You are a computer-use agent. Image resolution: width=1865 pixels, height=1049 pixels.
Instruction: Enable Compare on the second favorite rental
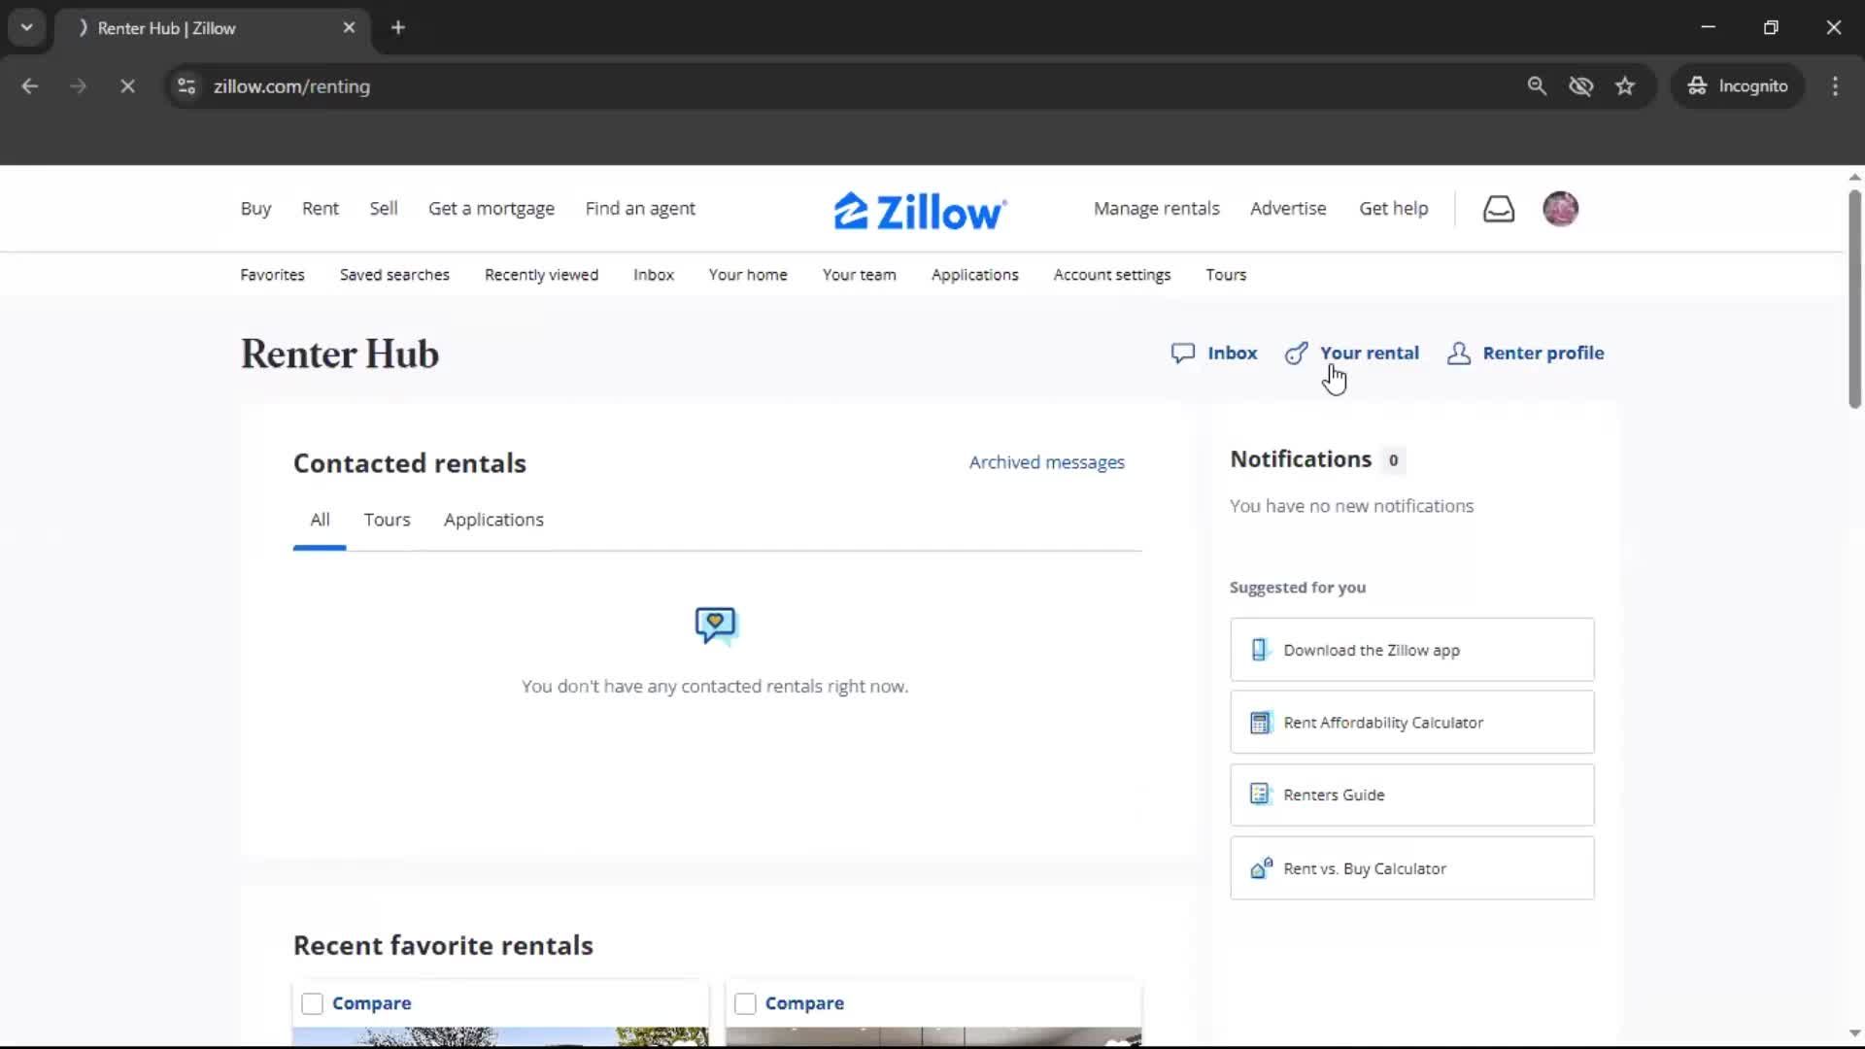tap(745, 1003)
